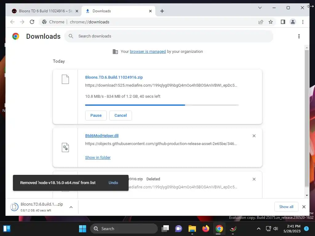
Task: Close the Bloons TD 6 Build tab
Action: (x=77, y=11)
